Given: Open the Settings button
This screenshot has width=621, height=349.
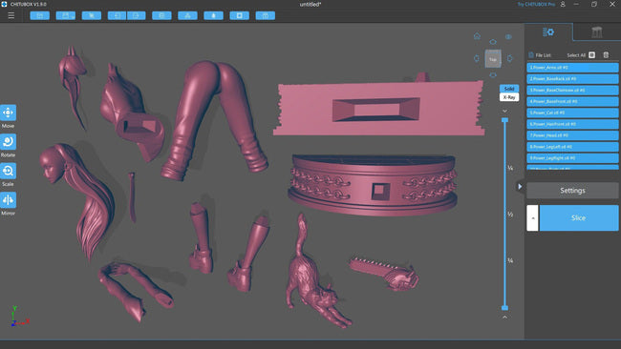Looking at the screenshot, I should (x=572, y=191).
